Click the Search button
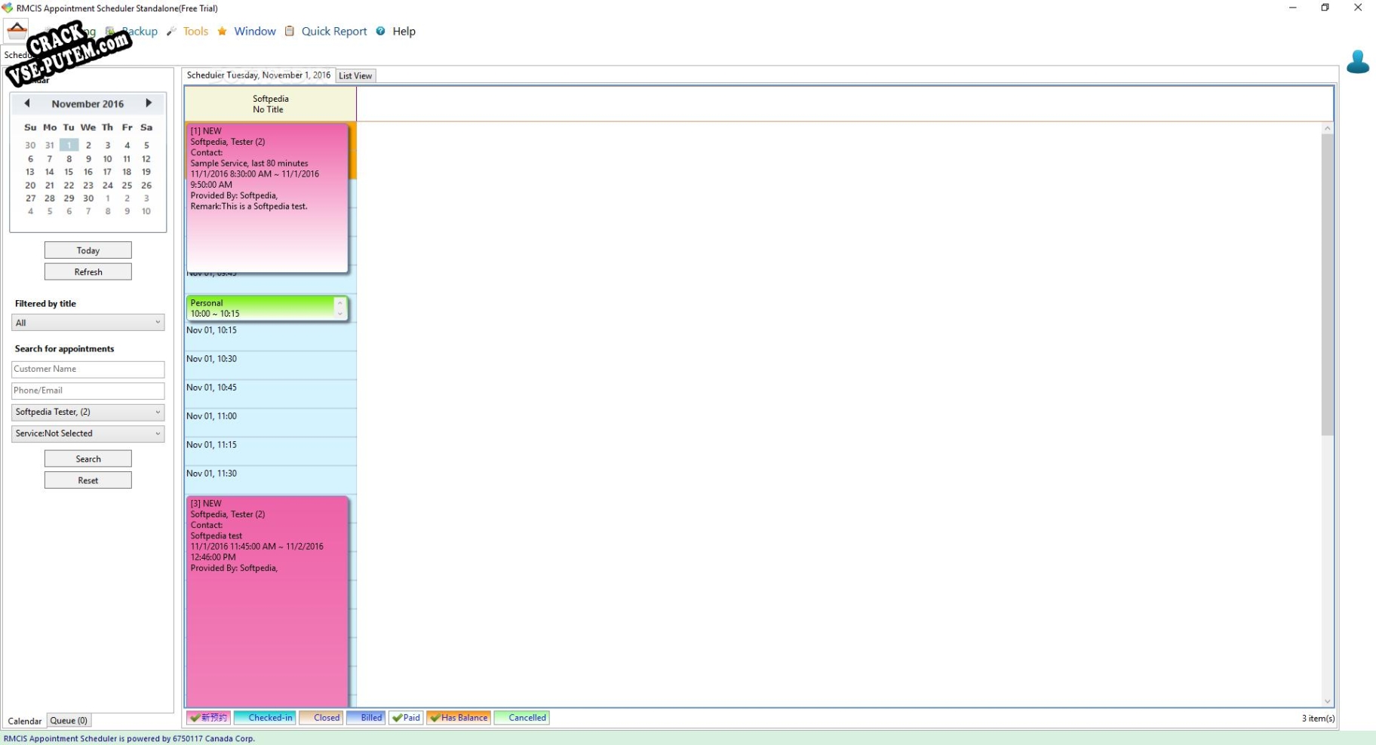The height and width of the screenshot is (745, 1376). (x=88, y=458)
